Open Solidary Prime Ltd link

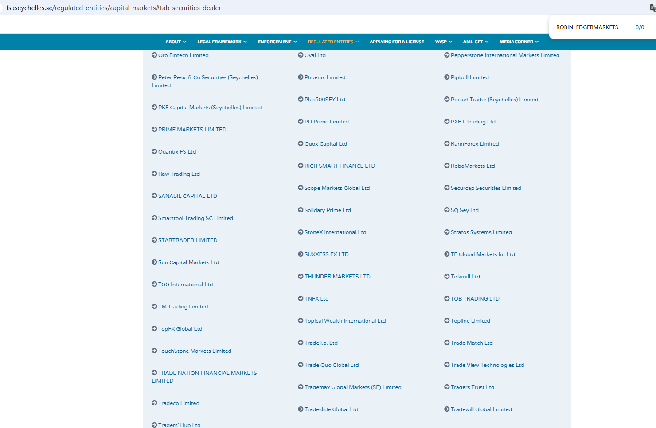coord(328,210)
